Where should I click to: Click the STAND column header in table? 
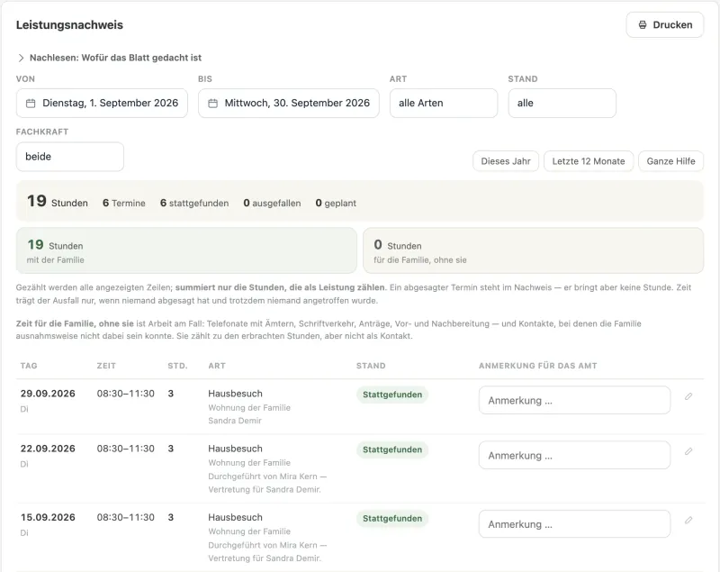pos(371,366)
